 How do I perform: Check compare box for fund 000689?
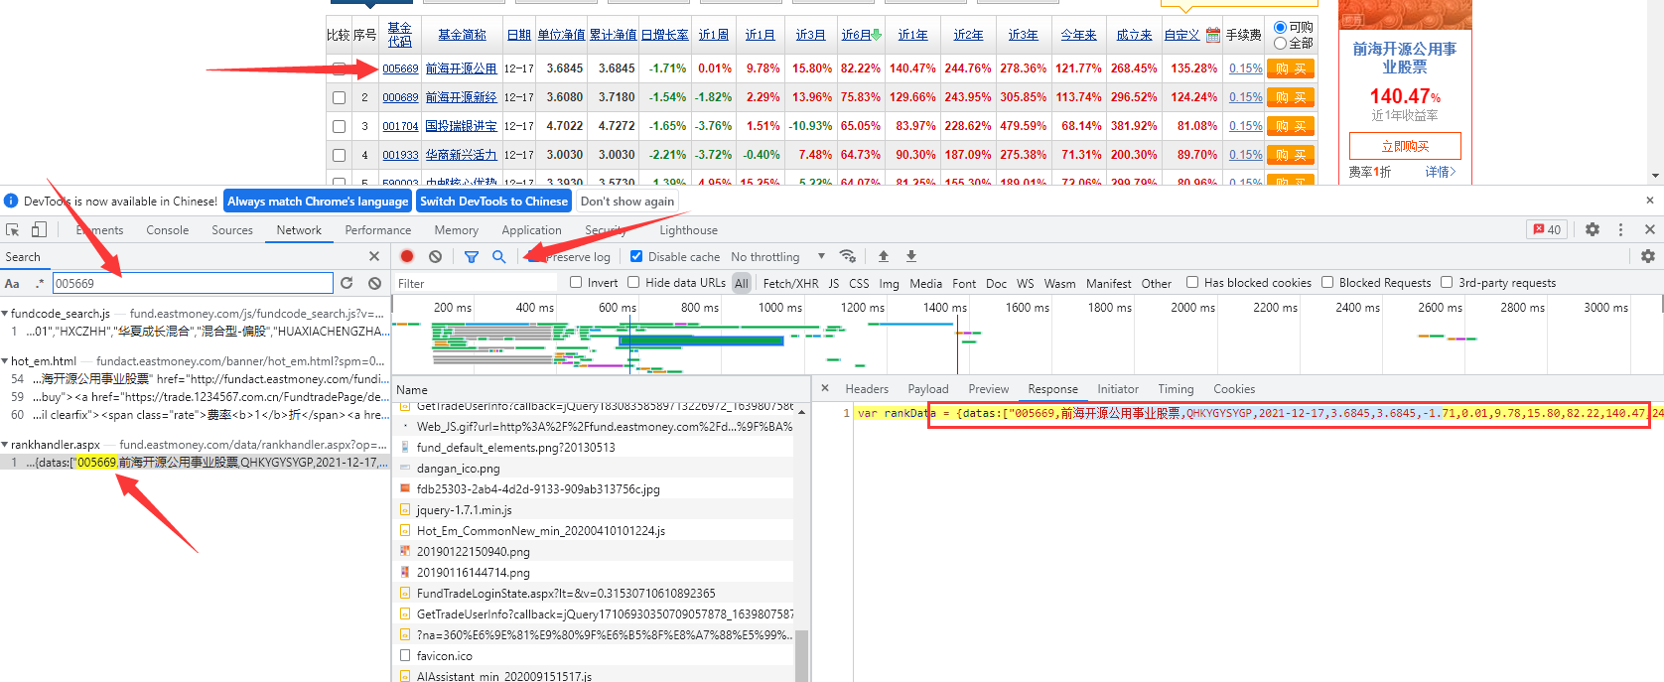pos(339,97)
